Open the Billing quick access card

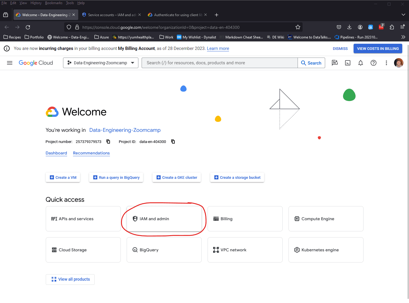[x=245, y=219]
